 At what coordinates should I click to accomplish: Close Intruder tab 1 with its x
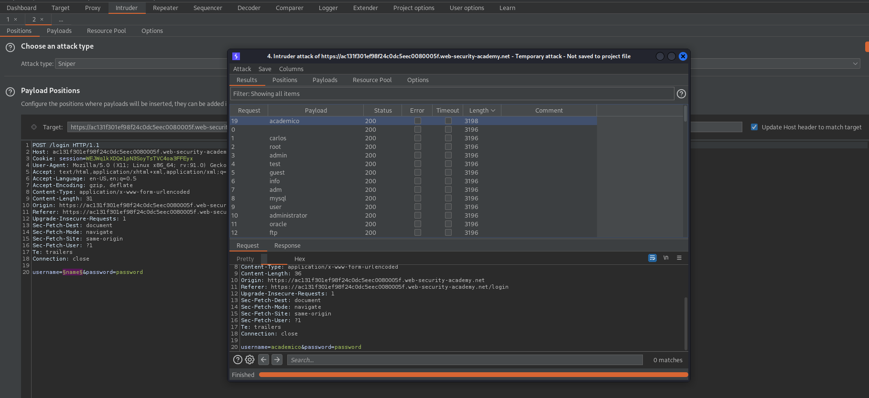pyautogui.click(x=15, y=20)
